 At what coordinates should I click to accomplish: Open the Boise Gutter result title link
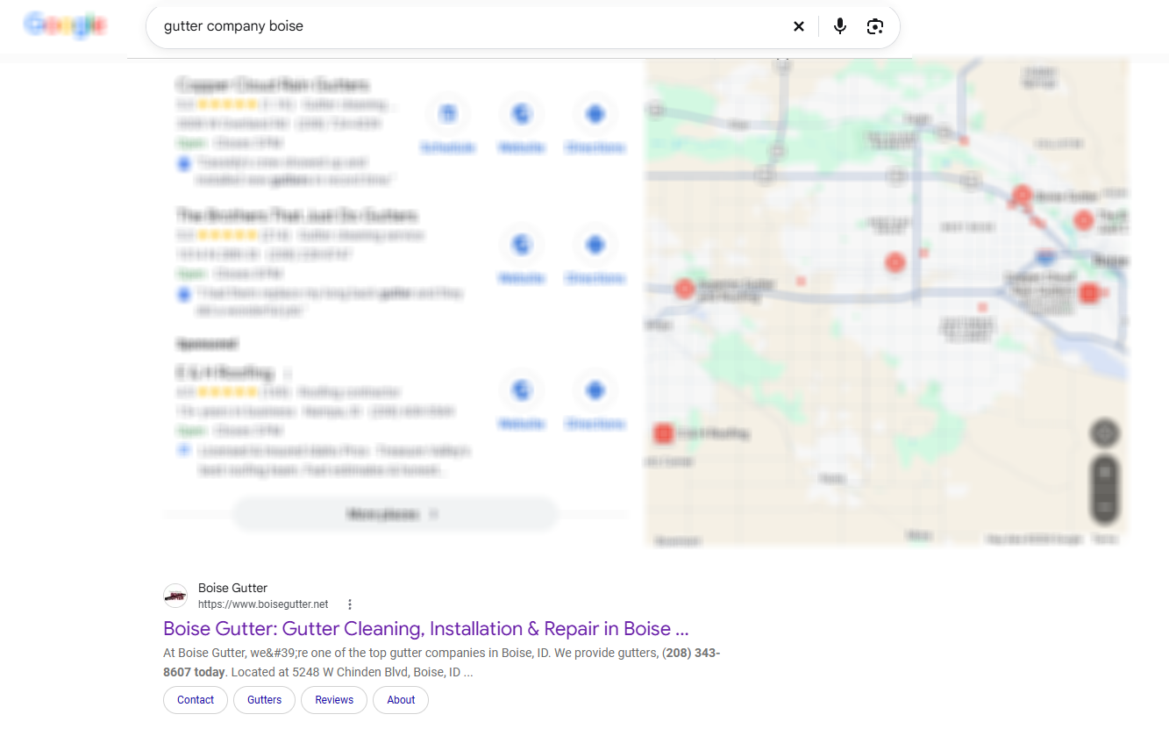coord(426,629)
